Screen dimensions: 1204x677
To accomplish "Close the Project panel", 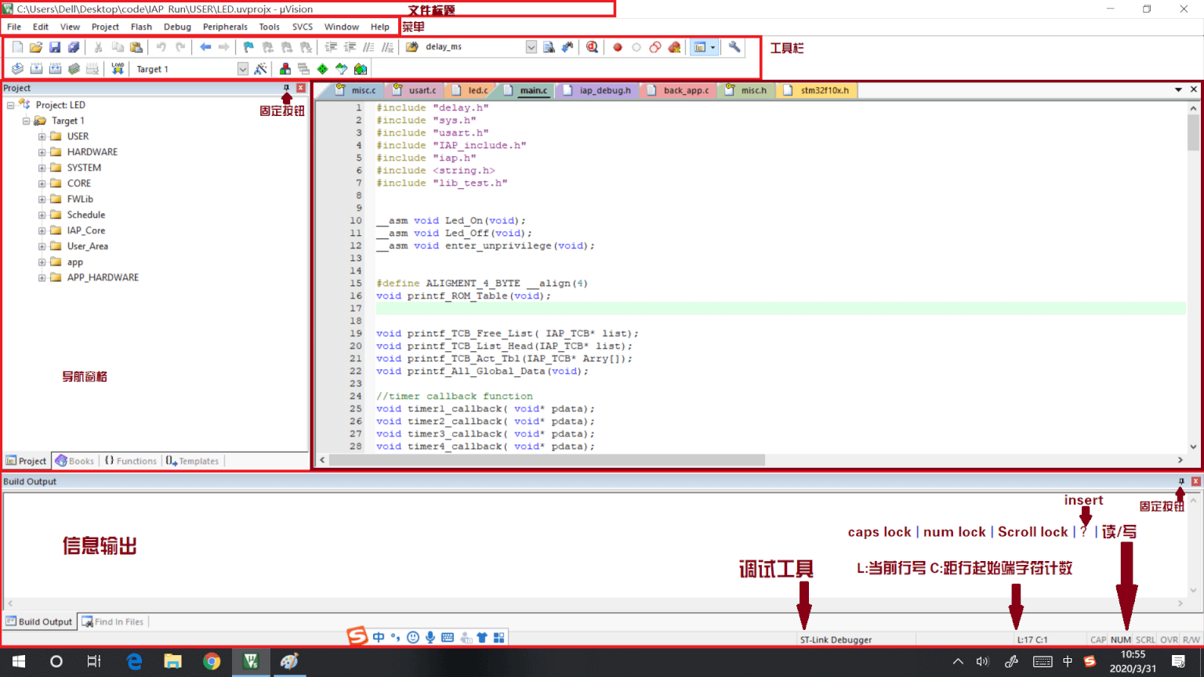I will click(x=301, y=88).
